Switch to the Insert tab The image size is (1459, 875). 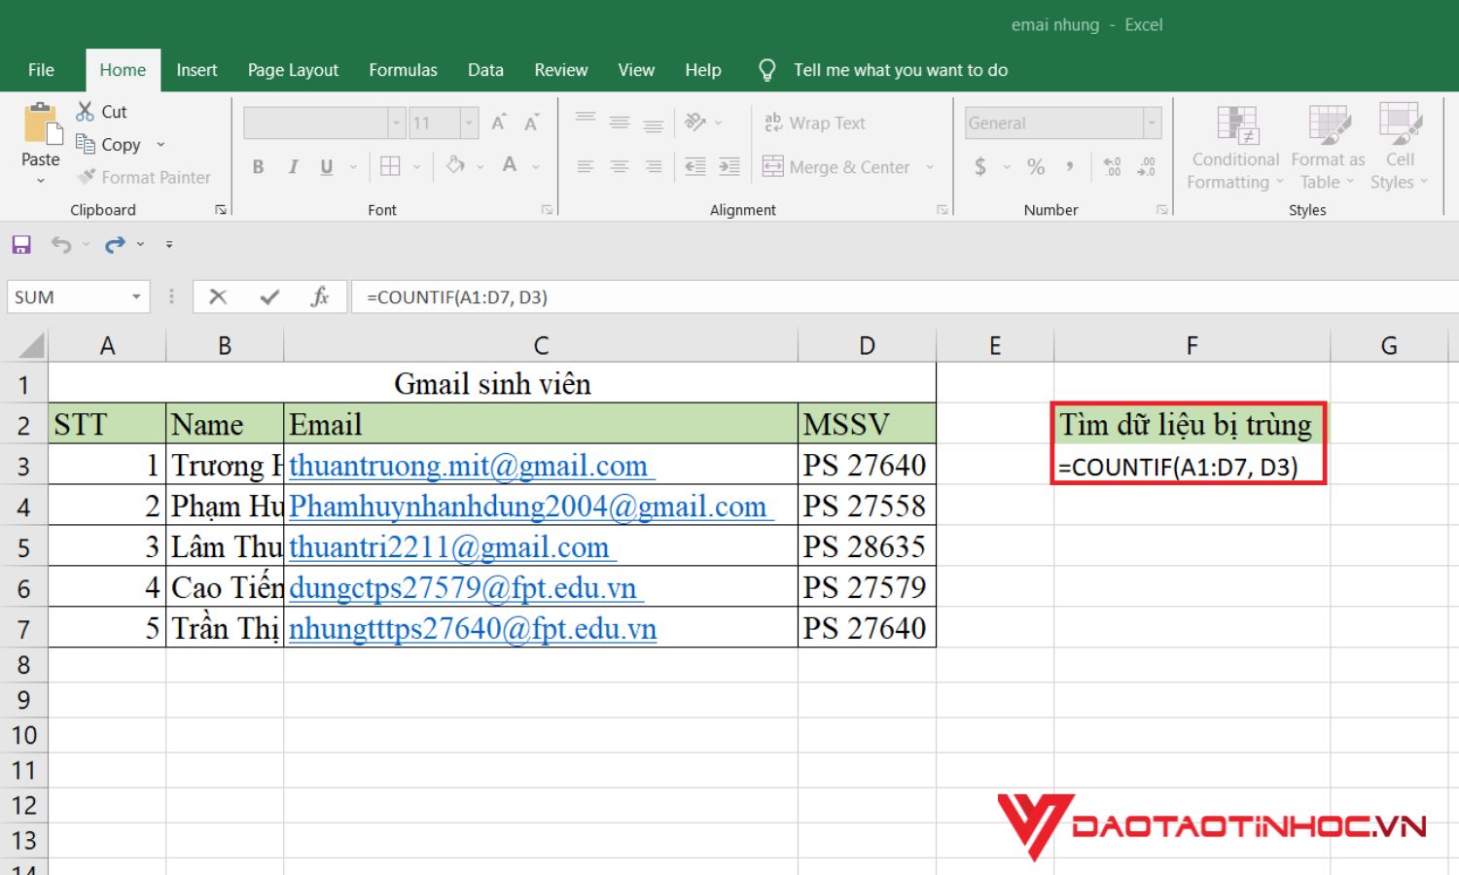coord(196,70)
